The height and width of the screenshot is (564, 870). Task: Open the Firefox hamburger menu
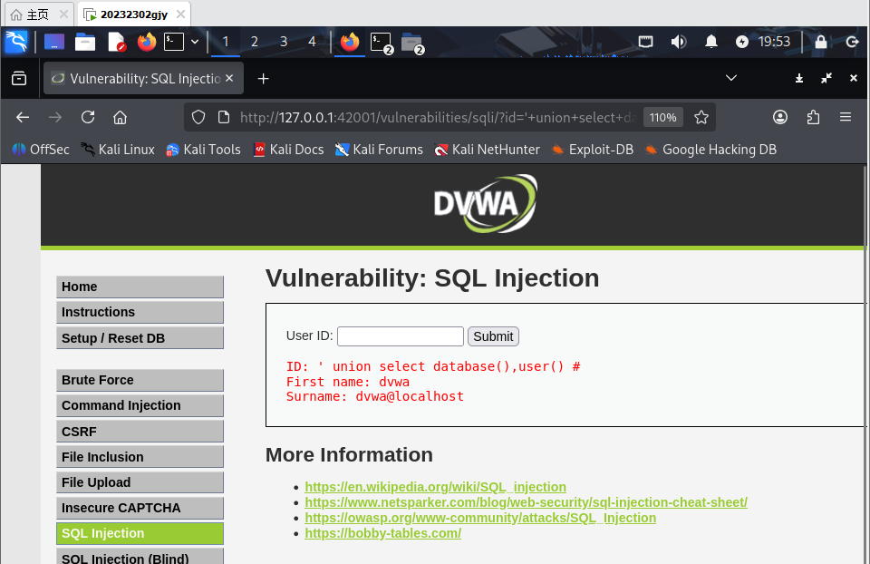pyautogui.click(x=845, y=117)
